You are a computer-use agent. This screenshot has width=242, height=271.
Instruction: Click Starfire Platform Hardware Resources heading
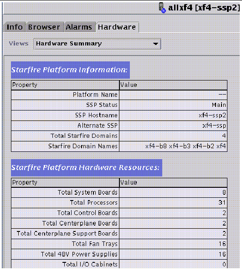click(x=87, y=168)
